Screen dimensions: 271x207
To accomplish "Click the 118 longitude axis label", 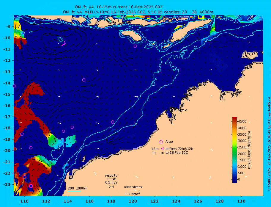I will click(111, 201).
